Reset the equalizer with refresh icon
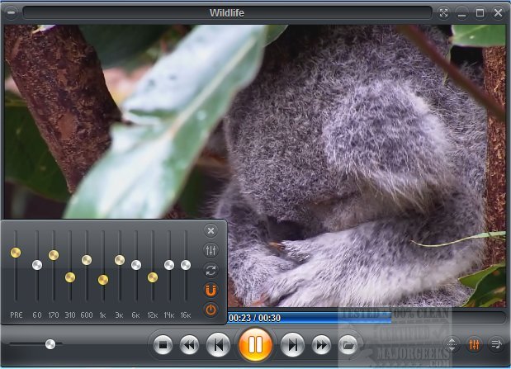This screenshot has height=369, width=511. [211, 271]
